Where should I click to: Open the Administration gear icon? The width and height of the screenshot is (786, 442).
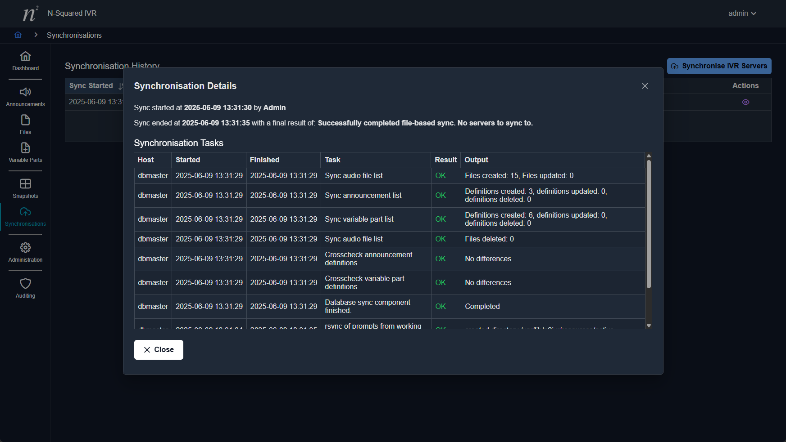pos(25,248)
